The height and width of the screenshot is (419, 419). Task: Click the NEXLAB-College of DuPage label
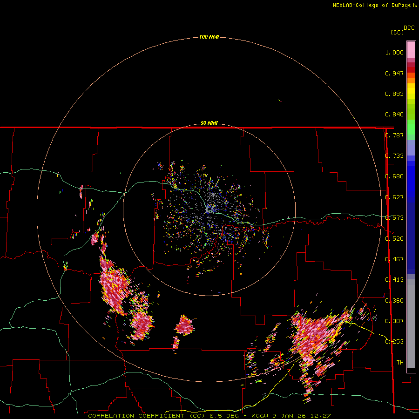tap(372, 5)
